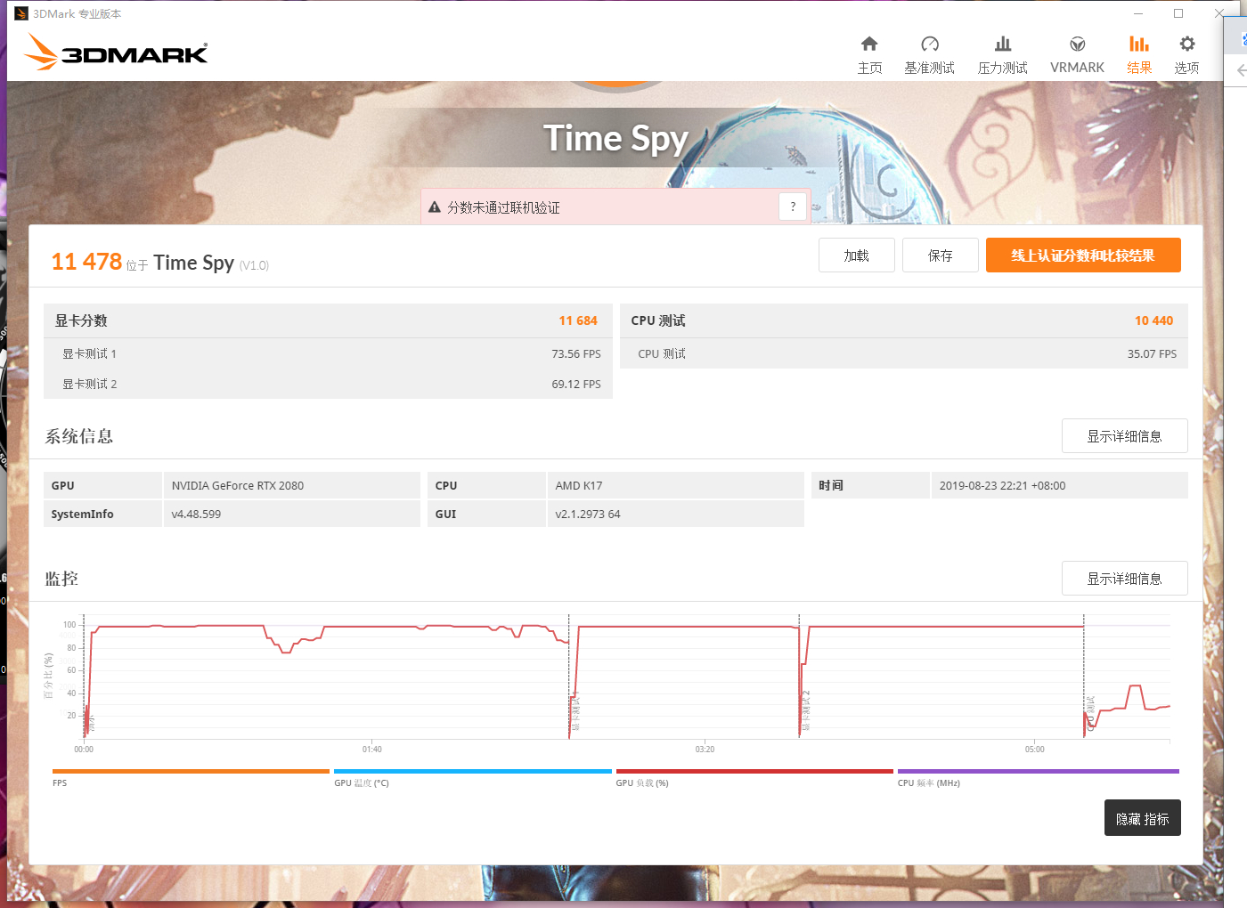The image size is (1247, 908).
Task: Show details for the 系统信息 section
Action: pos(1124,436)
